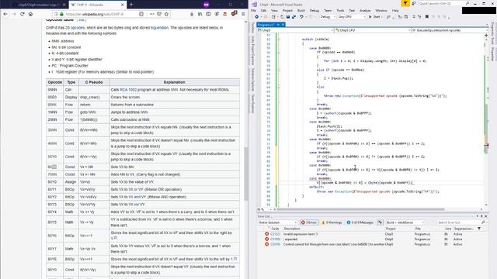
Task: Toggle 0 Warnings filter in Error List
Action: pos(332,222)
